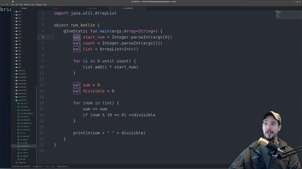Open the Find menu
The image size is (302, 169).
pyautogui.click(x=33, y=5)
